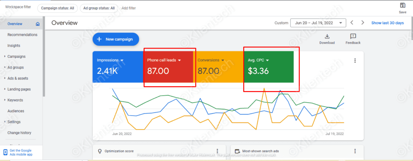Open Insights in the sidebar
This screenshot has width=413, height=161.
pyautogui.click(x=14, y=46)
